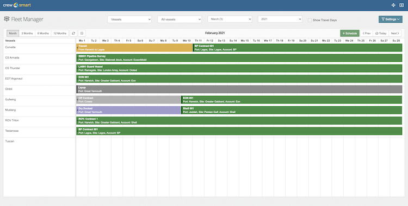Open the Vessels grouping dropdown
The height and width of the screenshot is (206, 408).
[129, 19]
